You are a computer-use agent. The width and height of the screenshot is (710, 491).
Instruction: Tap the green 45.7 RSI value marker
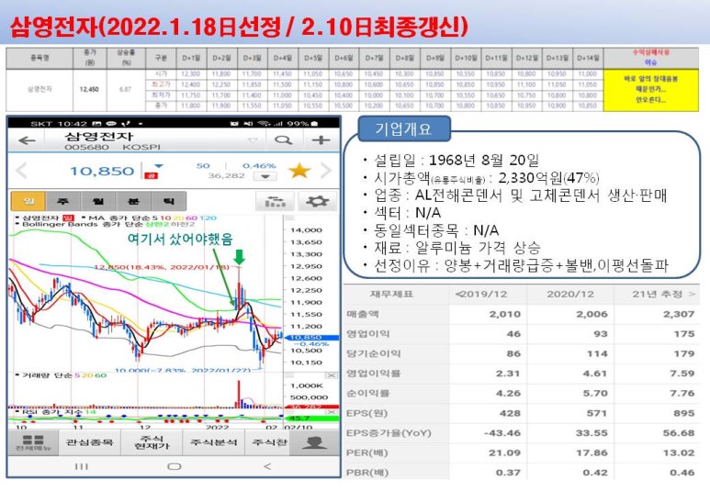pos(311,418)
